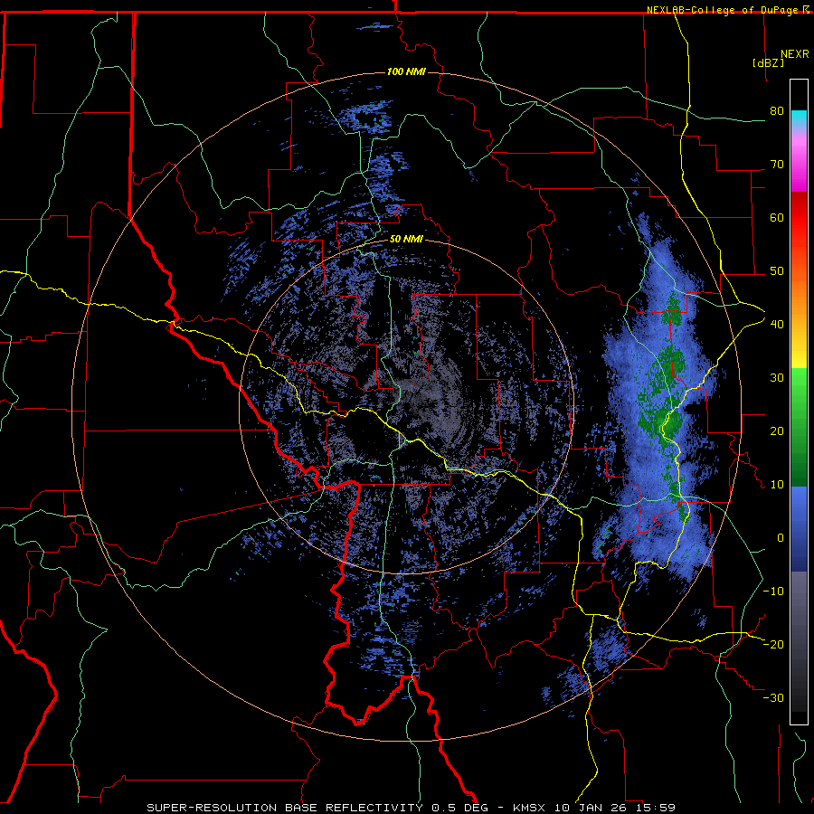Click the green band of the color bar
The image size is (814, 814).
coord(799,427)
